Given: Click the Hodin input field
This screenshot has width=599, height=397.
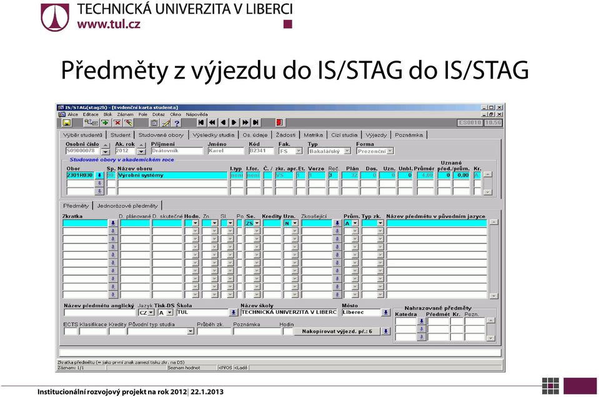Looking at the screenshot, I should click(288, 331).
